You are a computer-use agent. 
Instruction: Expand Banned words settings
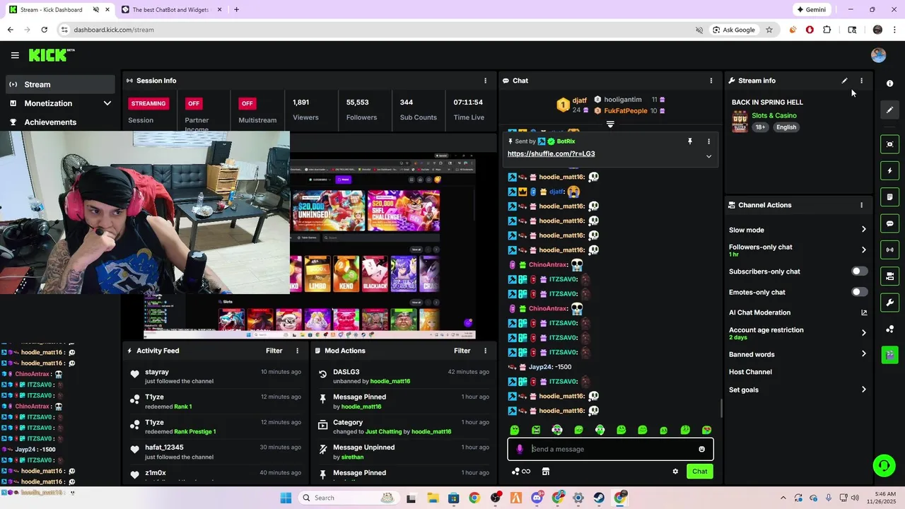863,354
